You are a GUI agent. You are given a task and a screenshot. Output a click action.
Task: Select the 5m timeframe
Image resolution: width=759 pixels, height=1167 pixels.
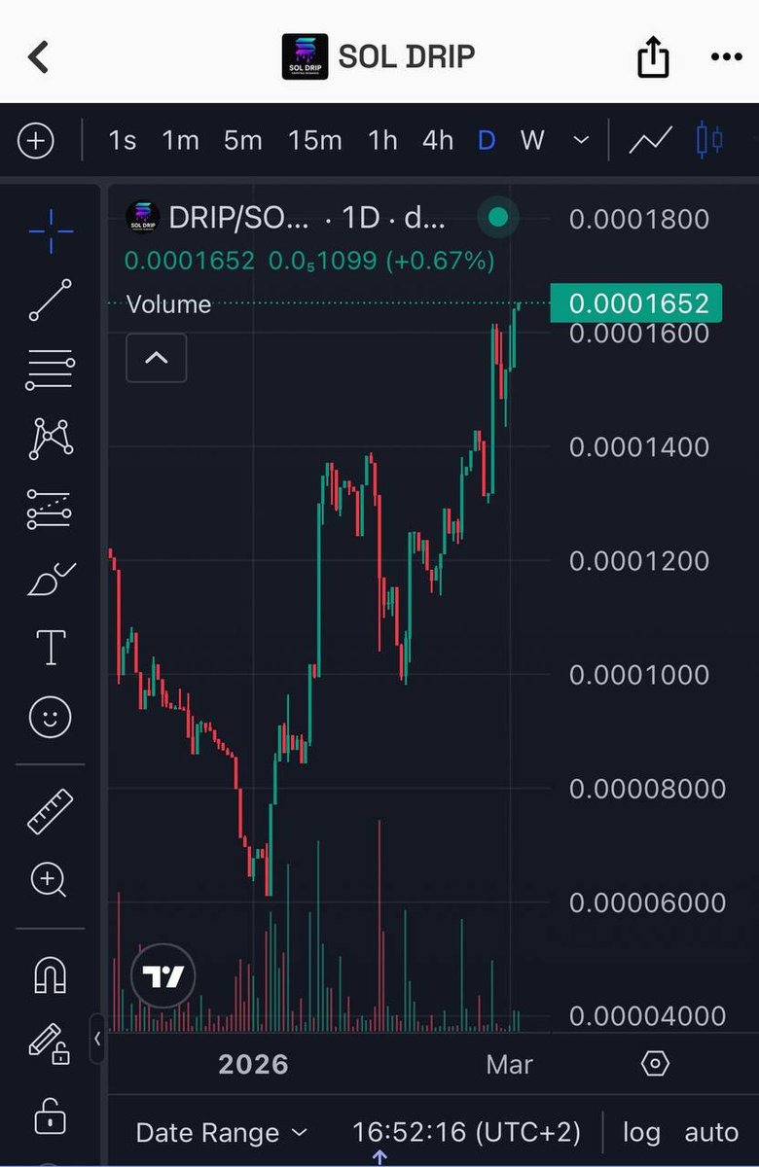coord(242,141)
